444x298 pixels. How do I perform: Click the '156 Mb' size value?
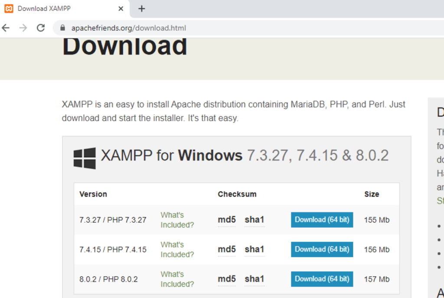[377, 249]
